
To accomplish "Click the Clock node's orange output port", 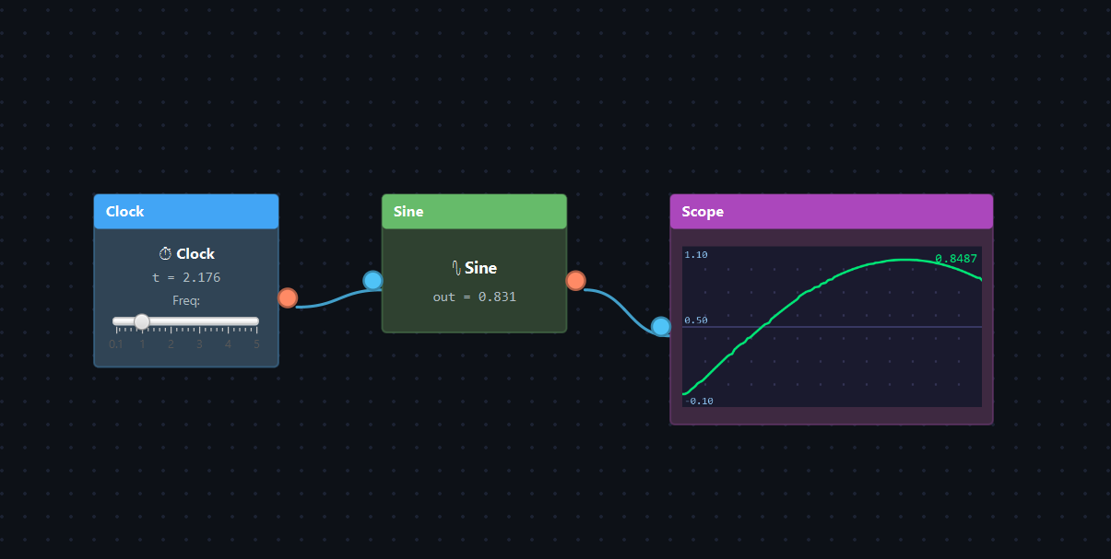I will 288,297.
